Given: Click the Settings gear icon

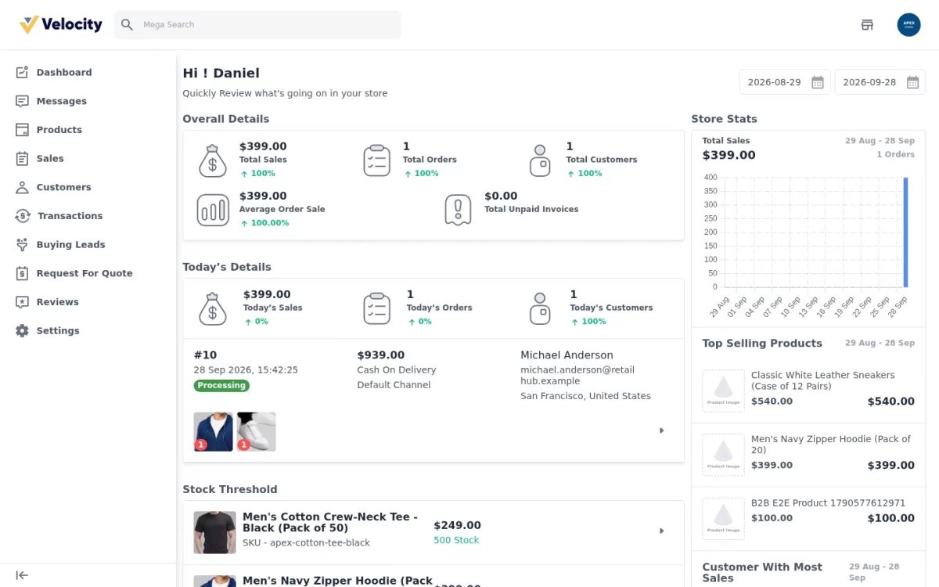Looking at the screenshot, I should pos(22,330).
